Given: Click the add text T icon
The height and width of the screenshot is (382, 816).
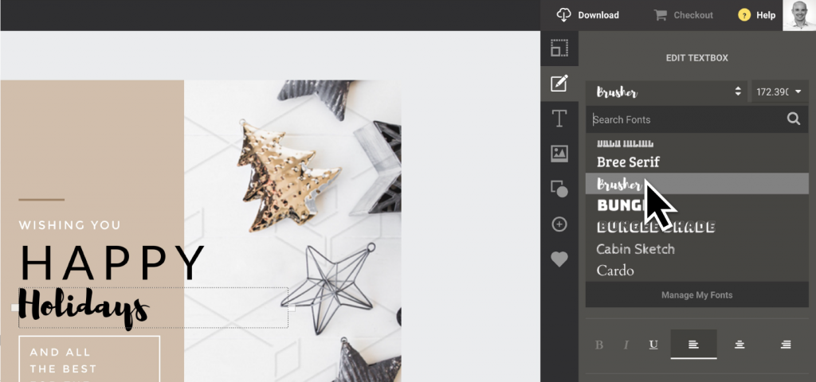Looking at the screenshot, I should point(559,119).
